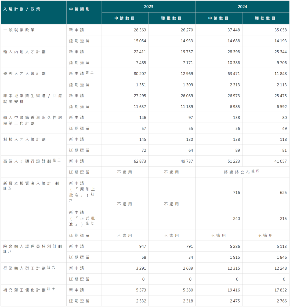Select the 2023 year header
290x307 pixels.
[x=148, y=7]
